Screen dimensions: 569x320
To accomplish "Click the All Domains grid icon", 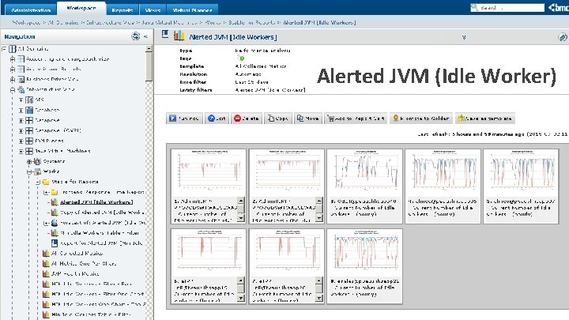I will 13,49.
